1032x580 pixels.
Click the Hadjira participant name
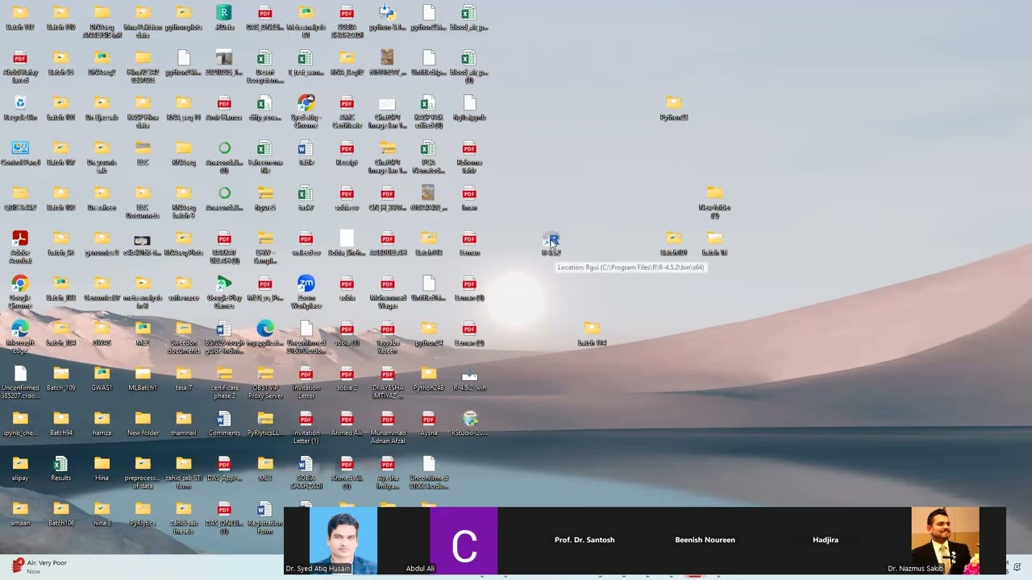(x=826, y=540)
